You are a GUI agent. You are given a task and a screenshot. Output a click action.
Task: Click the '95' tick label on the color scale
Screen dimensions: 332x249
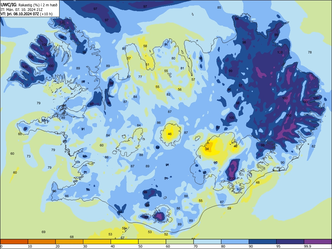pos(278,246)
